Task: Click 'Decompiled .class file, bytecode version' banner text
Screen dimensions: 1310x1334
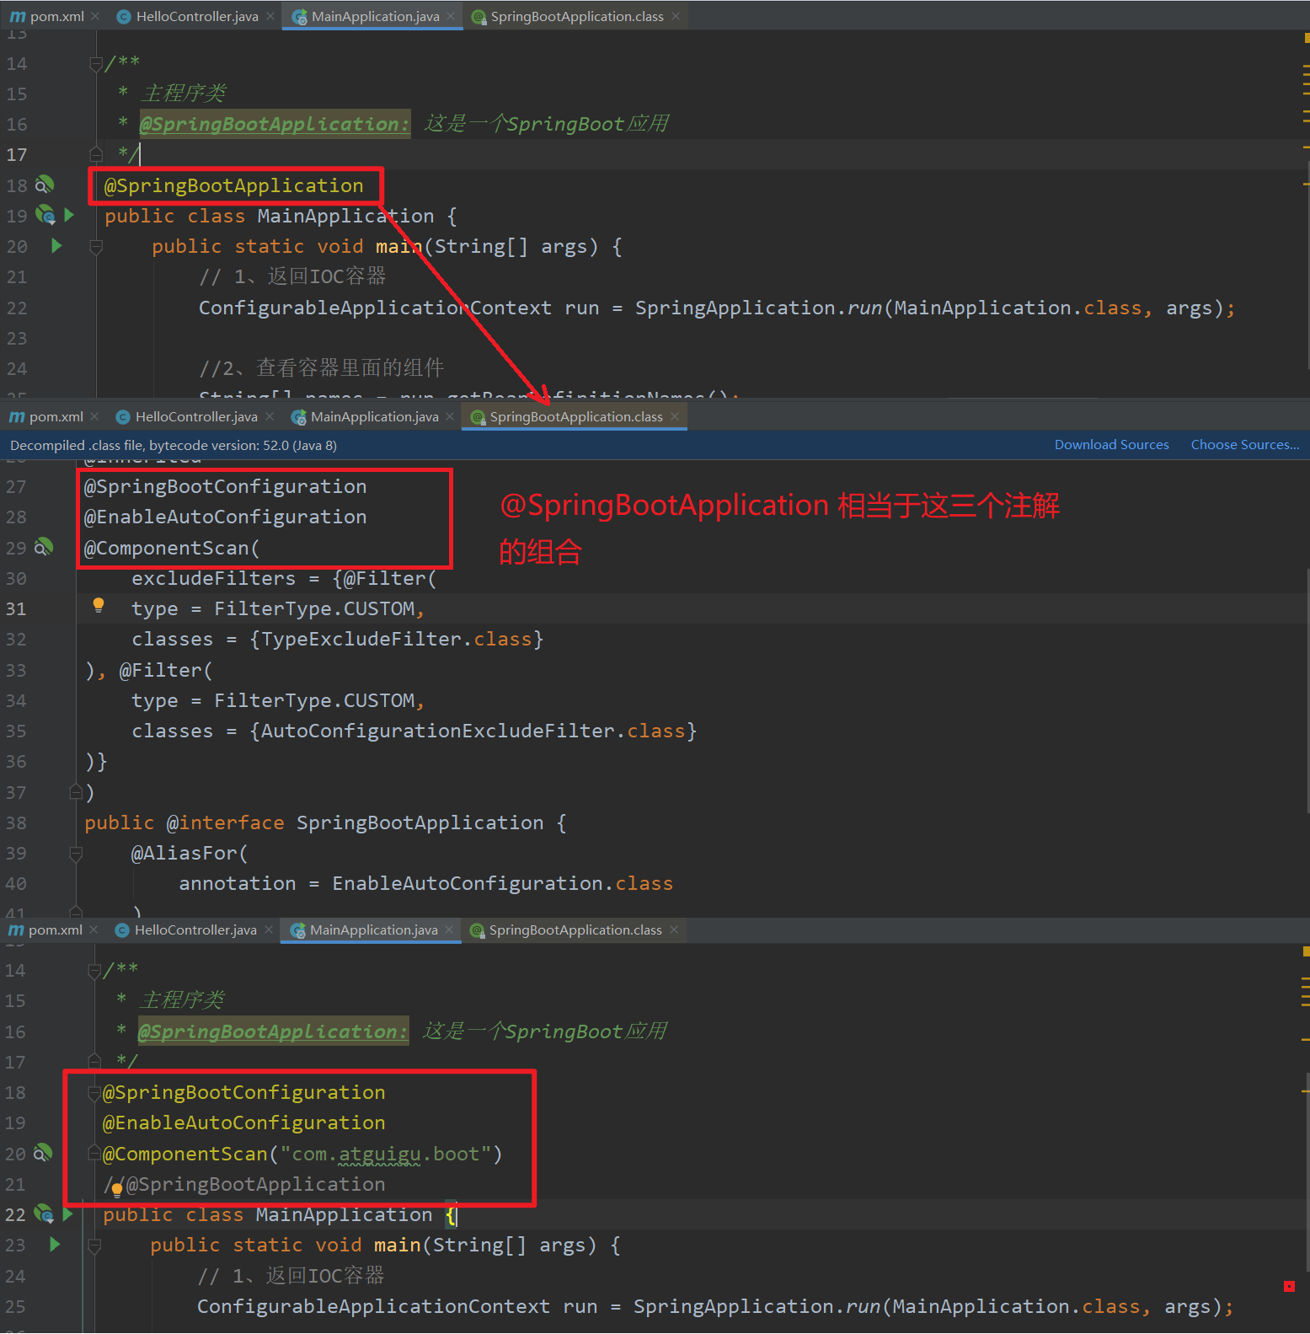Action: click(174, 445)
